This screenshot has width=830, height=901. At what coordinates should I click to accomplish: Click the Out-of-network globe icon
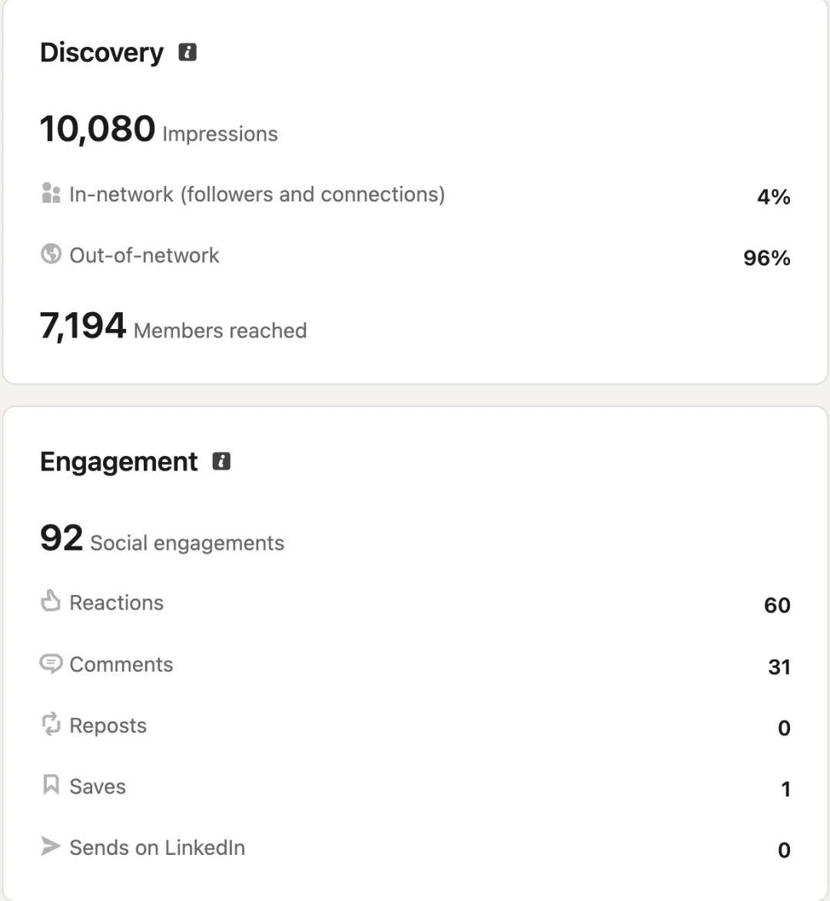tap(51, 254)
